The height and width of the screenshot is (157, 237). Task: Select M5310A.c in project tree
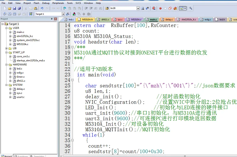click(x=23, y=44)
